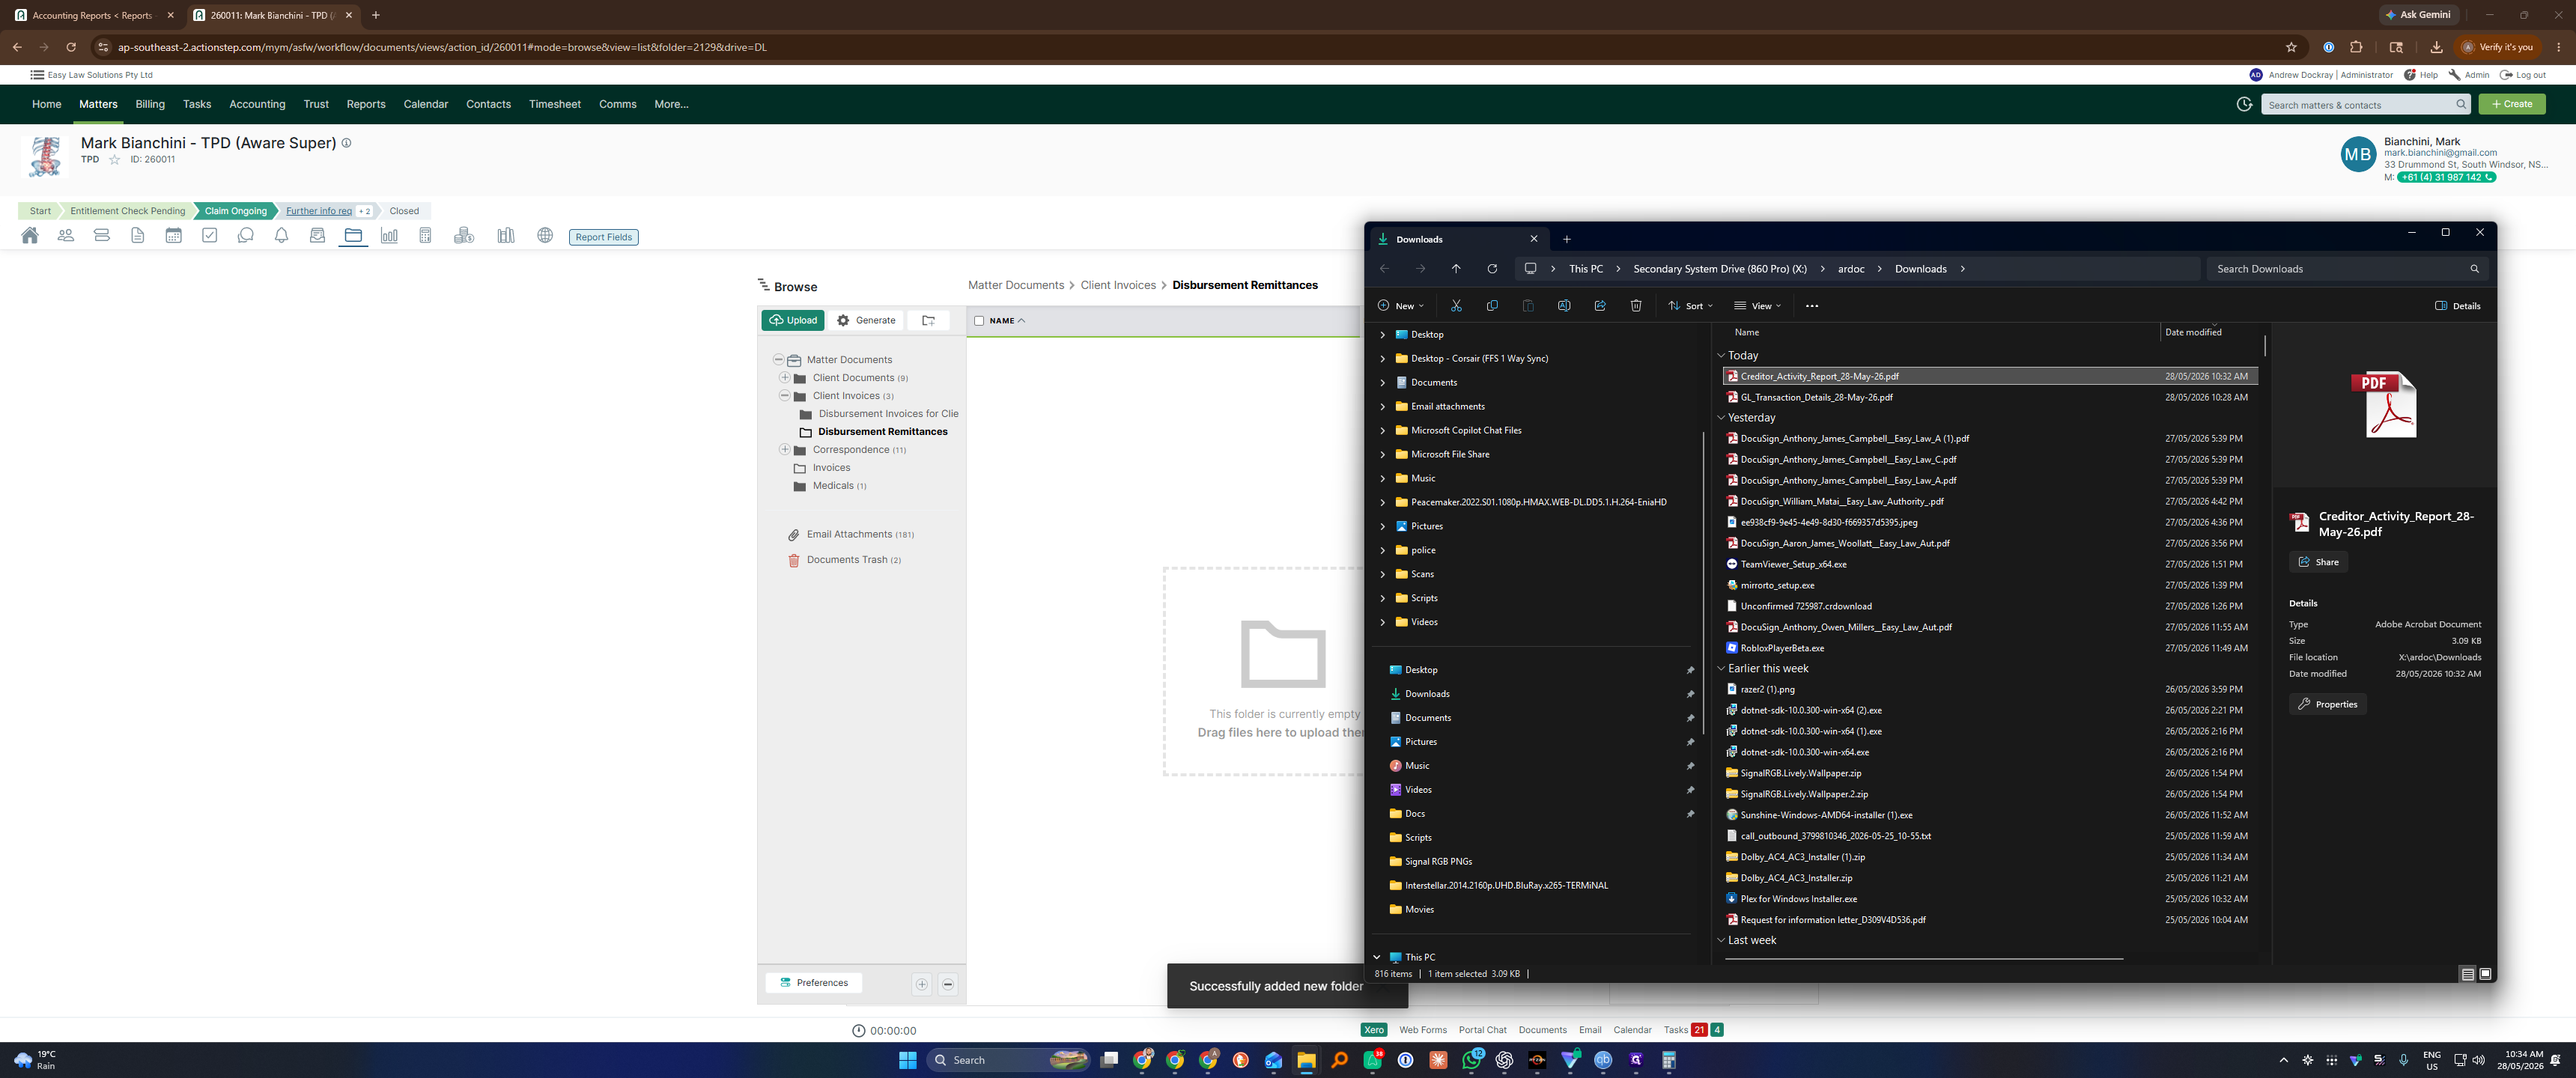The image size is (2576, 1078).
Task: Click the Rename icon in Explorer toolbar
Action: point(1564,306)
